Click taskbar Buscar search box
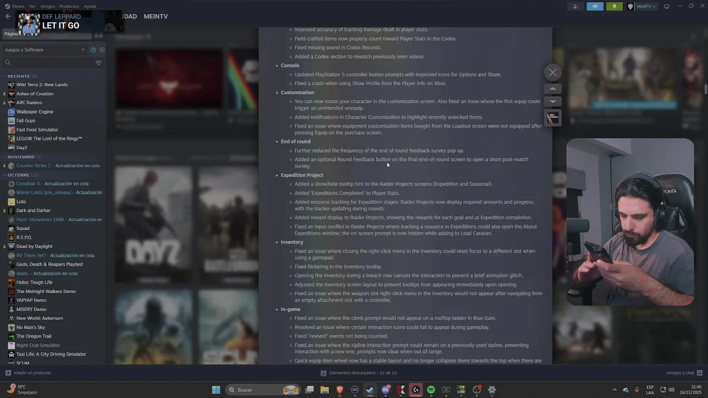 pos(264,390)
